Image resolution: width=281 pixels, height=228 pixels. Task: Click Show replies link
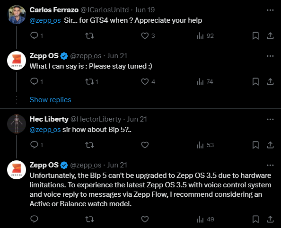(50, 100)
